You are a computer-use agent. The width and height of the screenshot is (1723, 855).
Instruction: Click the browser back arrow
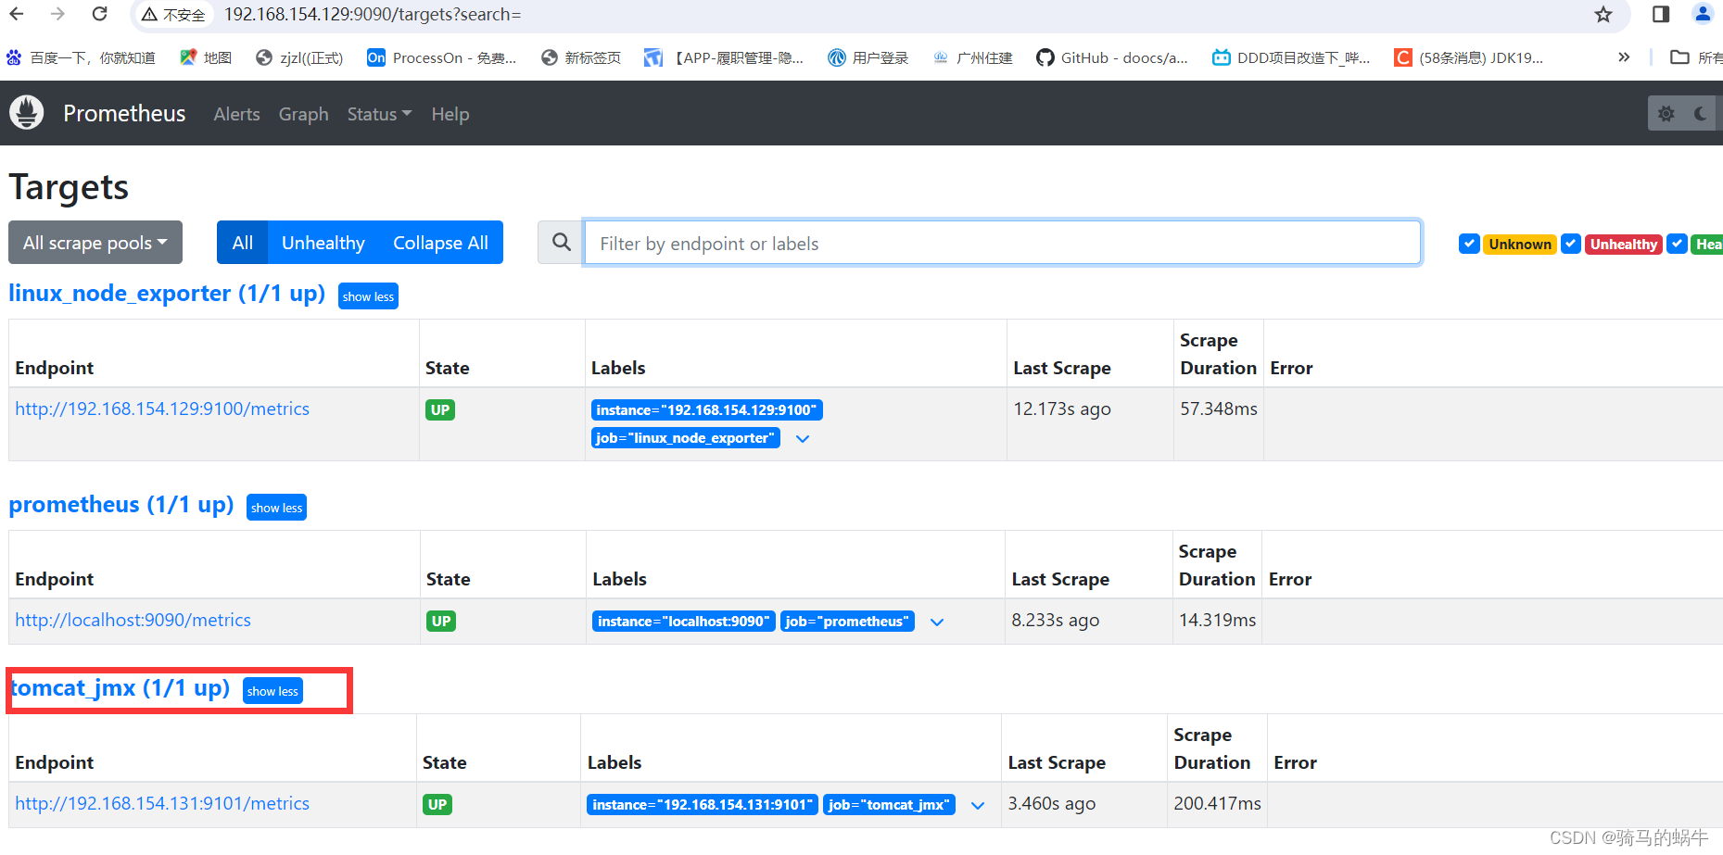pyautogui.click(x=17, y=14)
